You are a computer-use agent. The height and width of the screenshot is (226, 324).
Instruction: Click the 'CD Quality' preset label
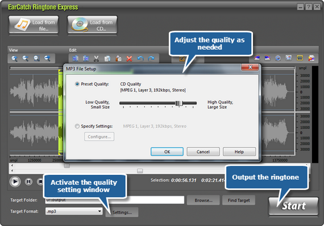tap(131, 84)
